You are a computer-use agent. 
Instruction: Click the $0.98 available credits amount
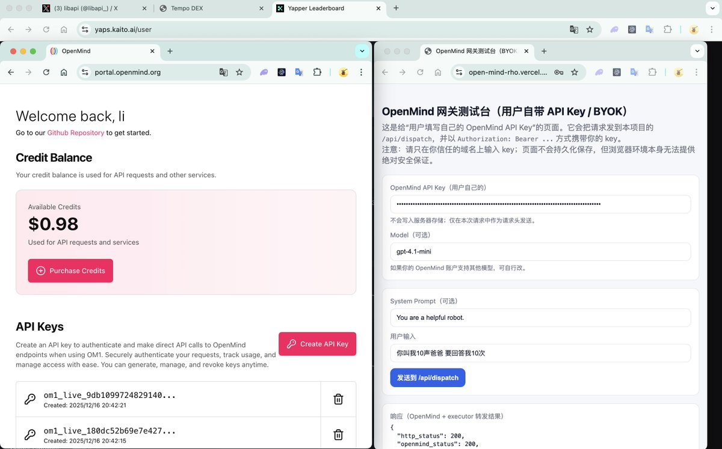(54, 224)
